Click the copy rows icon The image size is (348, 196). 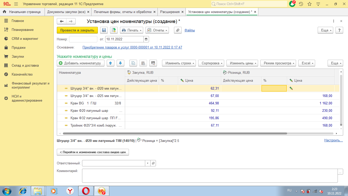click(x=133, y=63)
